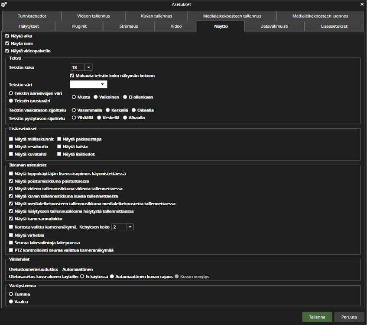Viewport: 367px width, 325px height.
Task: Check Näytä resoluutio option
Action: pyautogui.click(x=11, y=147)
